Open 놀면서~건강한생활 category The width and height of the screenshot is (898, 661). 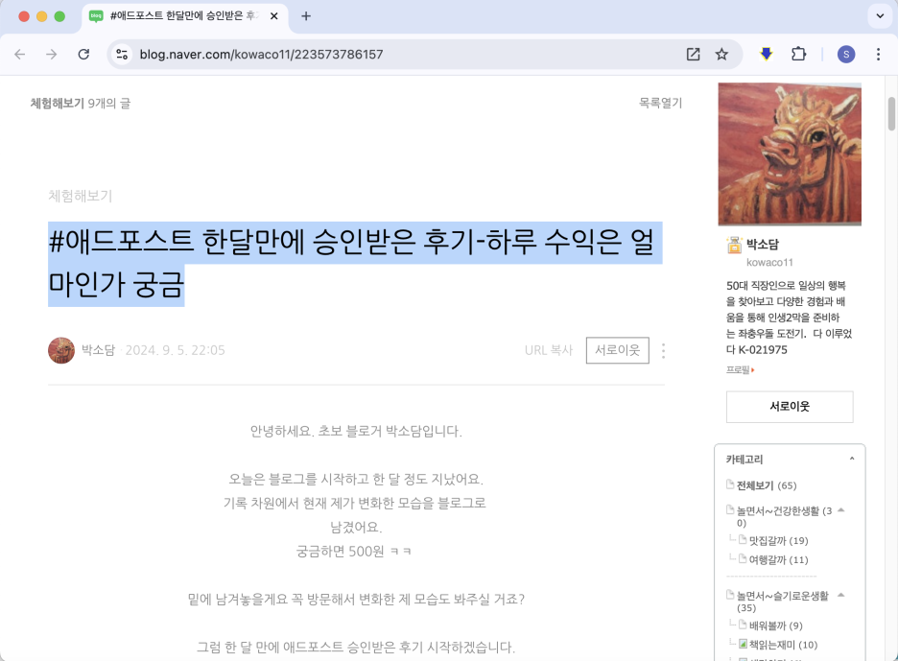coord(784,516)
